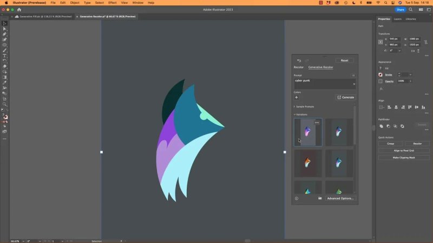Click the Stroke color swatch
This screenshot has width=433, height=243.
coord(380,75)
